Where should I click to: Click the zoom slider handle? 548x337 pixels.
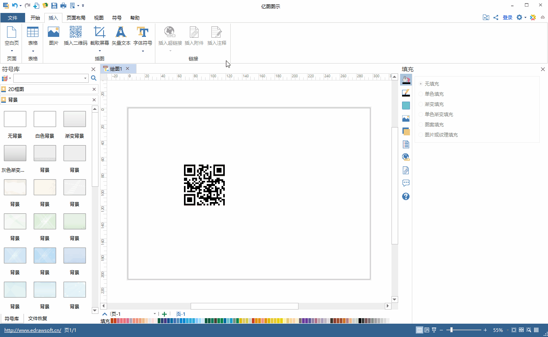(x=452, y=330)
